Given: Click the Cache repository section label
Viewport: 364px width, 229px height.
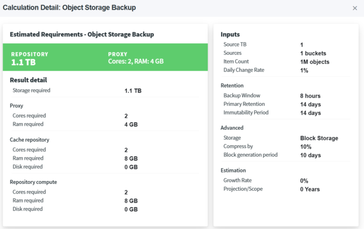Looking at the screenshot, I should tap(30, 139).
